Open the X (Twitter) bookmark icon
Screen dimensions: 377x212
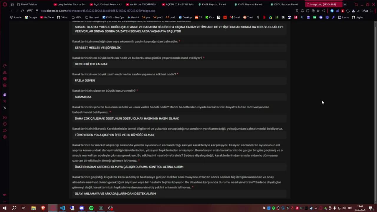(x=258, y=17)
